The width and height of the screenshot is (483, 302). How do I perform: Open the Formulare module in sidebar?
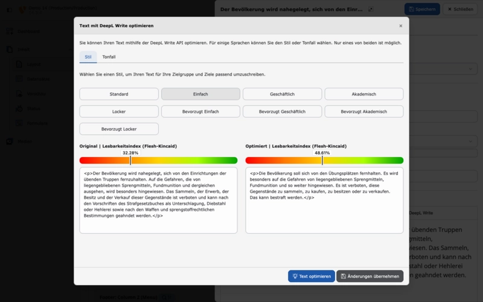click(37, 123)
